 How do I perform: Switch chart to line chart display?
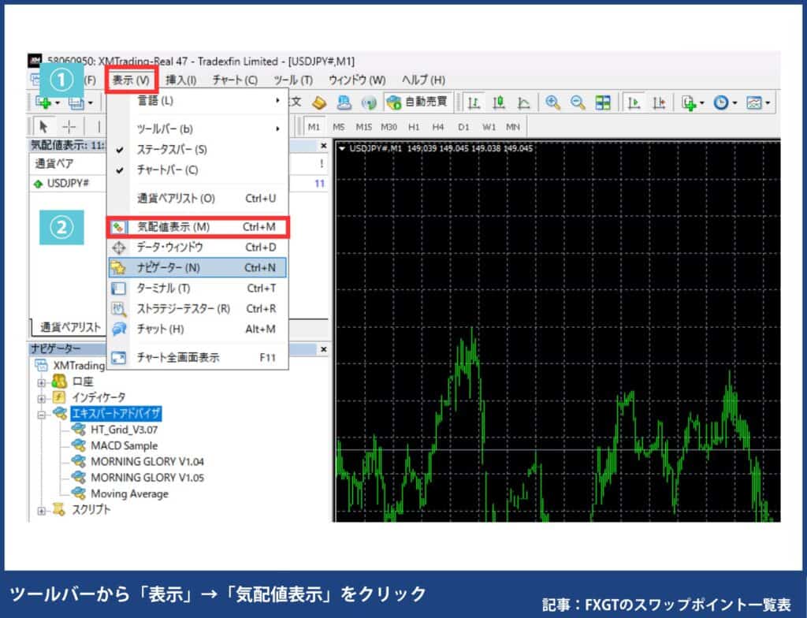point(523,102)
